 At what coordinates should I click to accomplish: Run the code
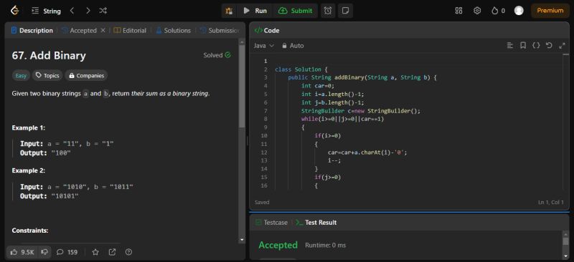pos(255,11)
